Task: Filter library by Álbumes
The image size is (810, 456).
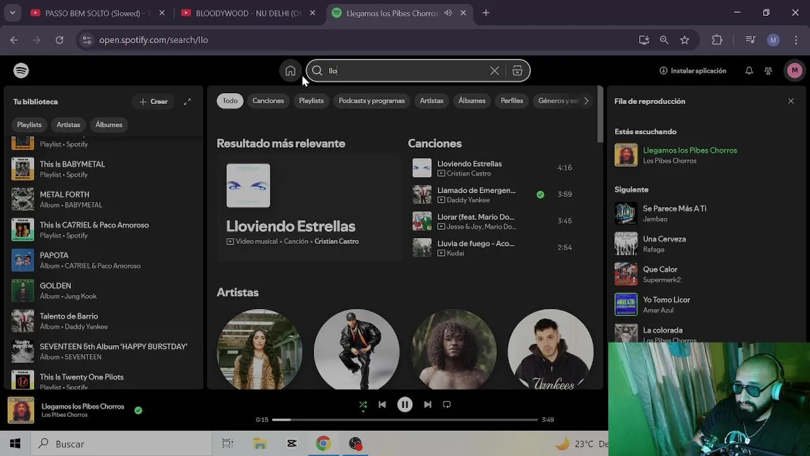Action: pyautogui.click(x=109, y=125)
